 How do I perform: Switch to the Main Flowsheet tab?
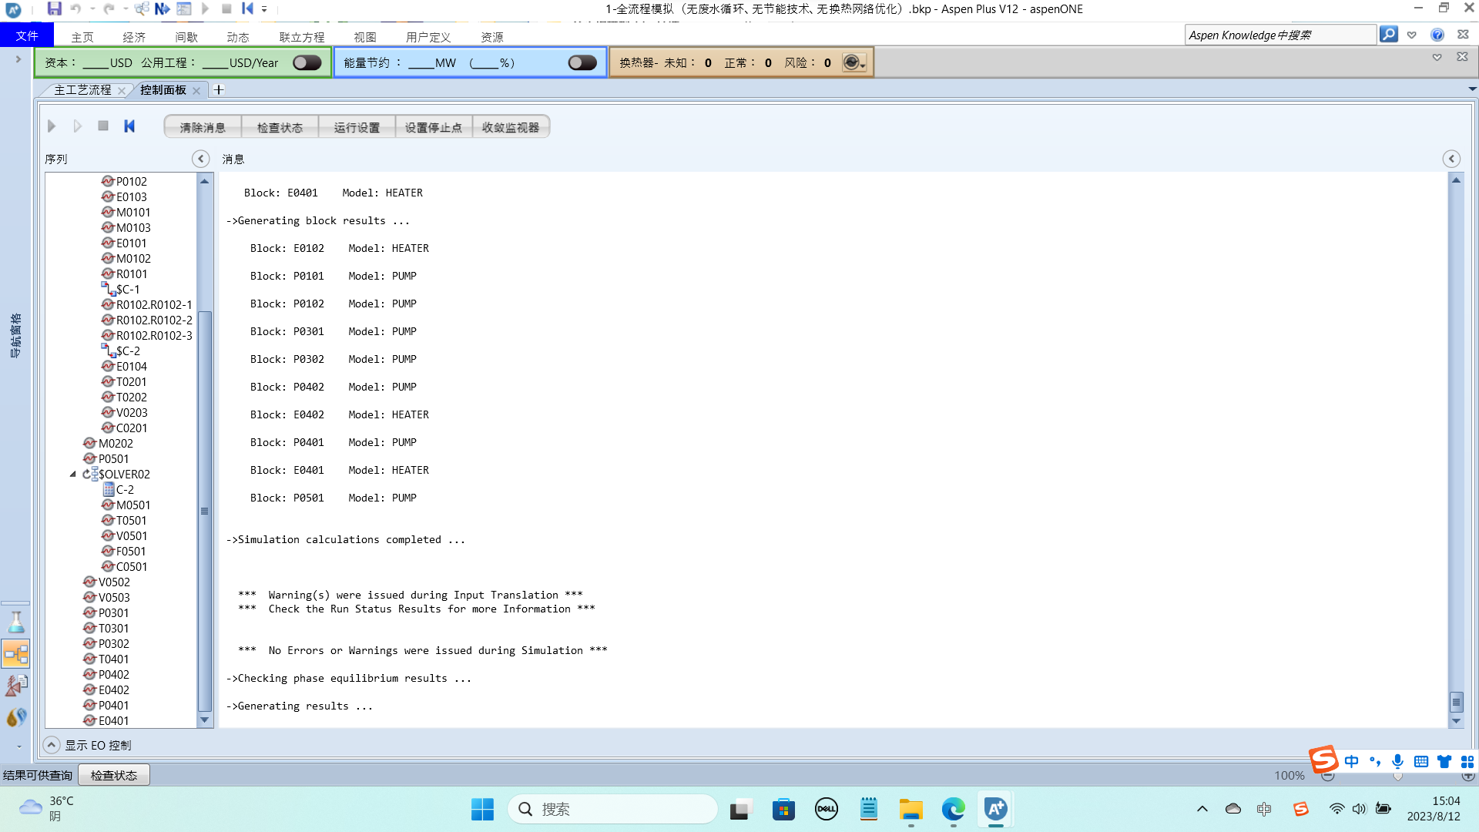pos(82,90)
